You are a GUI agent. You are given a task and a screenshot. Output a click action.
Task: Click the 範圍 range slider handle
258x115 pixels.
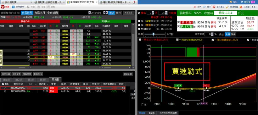click(153, 34)
